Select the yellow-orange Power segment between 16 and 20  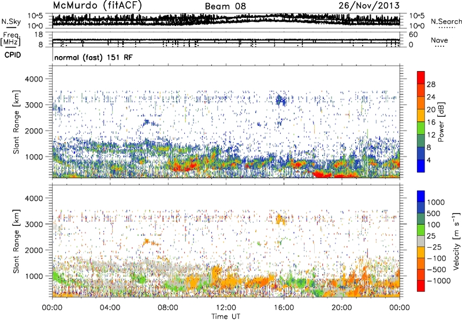(x=421, y=116)
